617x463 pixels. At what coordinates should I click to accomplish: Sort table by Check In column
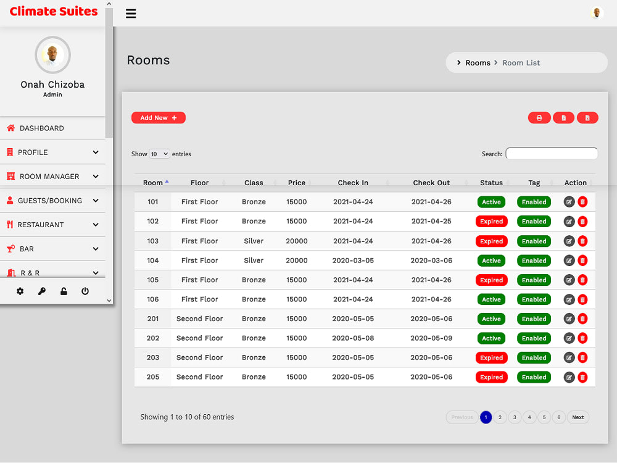[x=353, y=183]
